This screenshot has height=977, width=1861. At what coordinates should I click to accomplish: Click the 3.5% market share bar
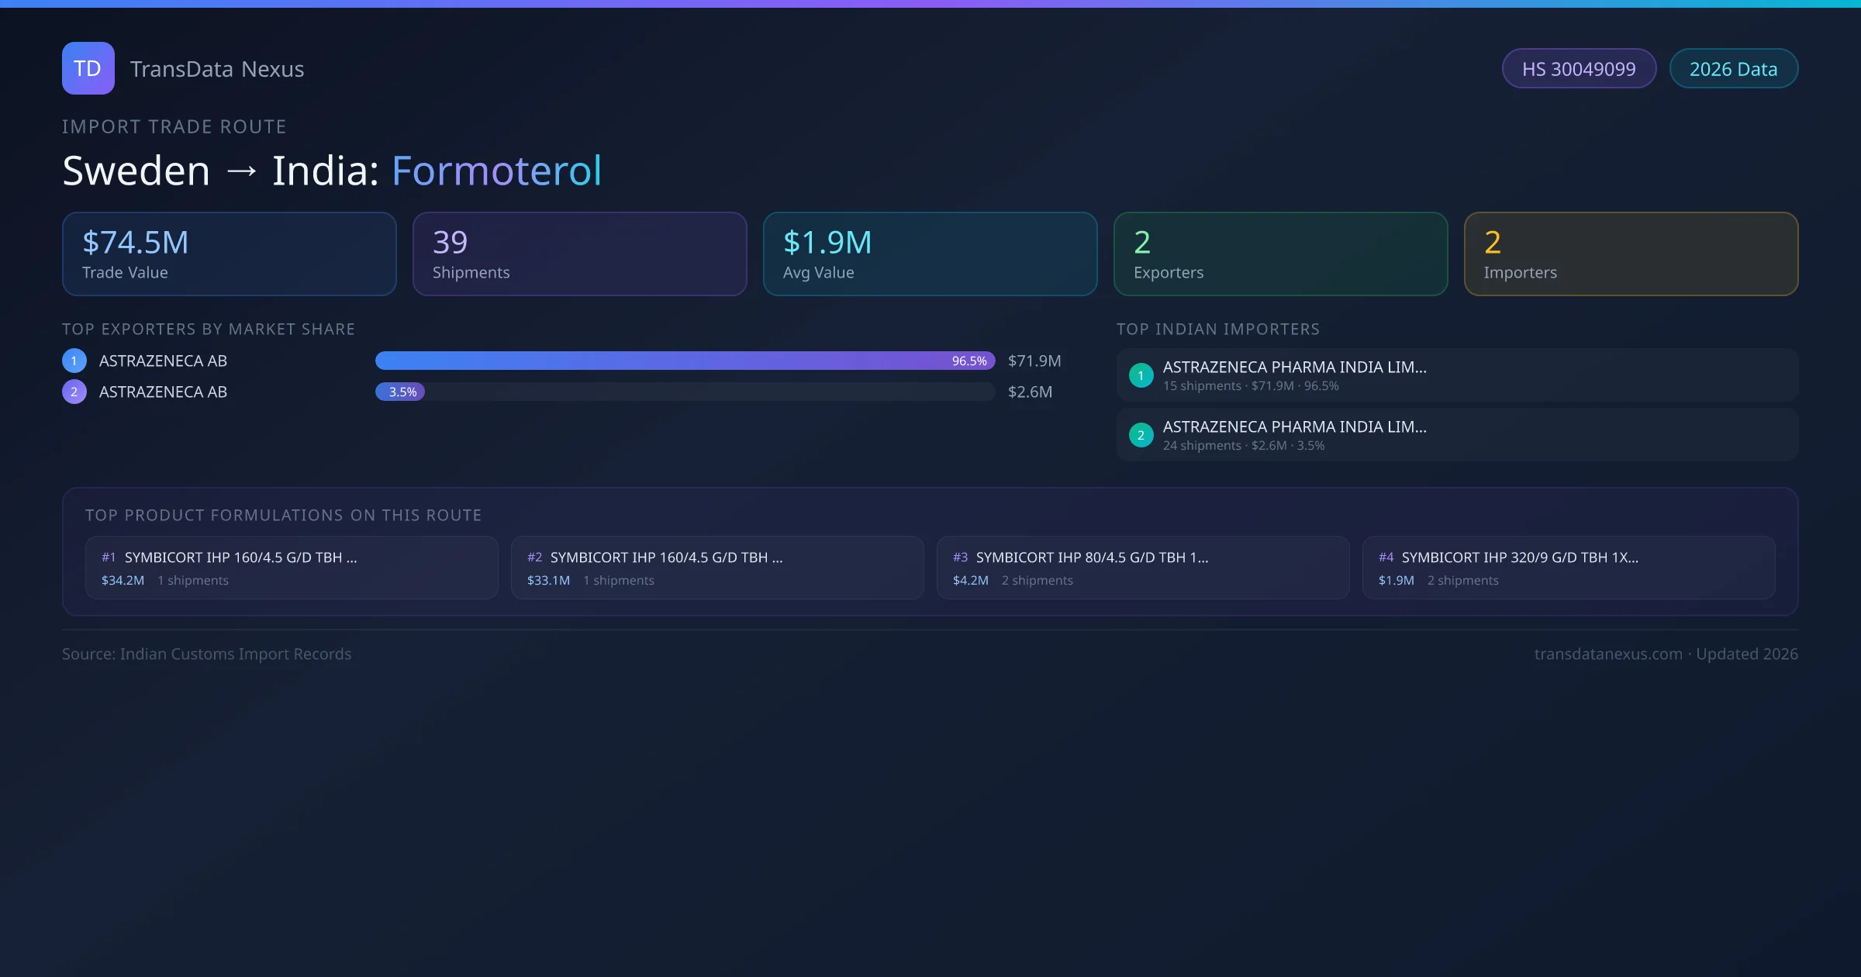400,392
